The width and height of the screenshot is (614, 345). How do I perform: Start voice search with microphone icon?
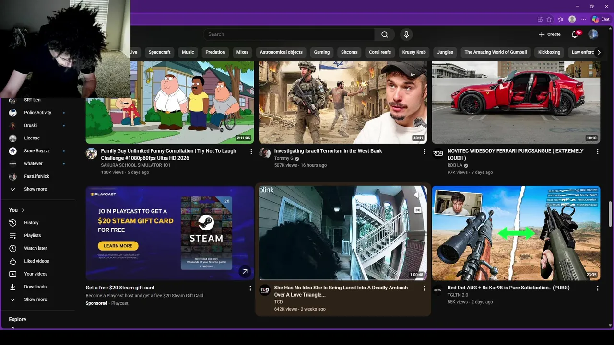tap(406, 34)
